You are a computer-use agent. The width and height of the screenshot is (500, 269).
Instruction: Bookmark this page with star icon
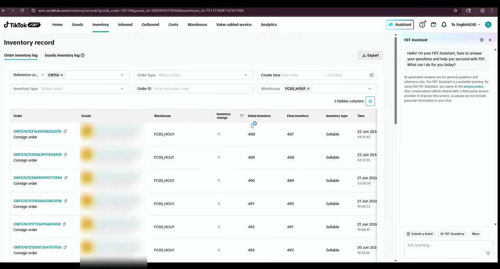455,11
